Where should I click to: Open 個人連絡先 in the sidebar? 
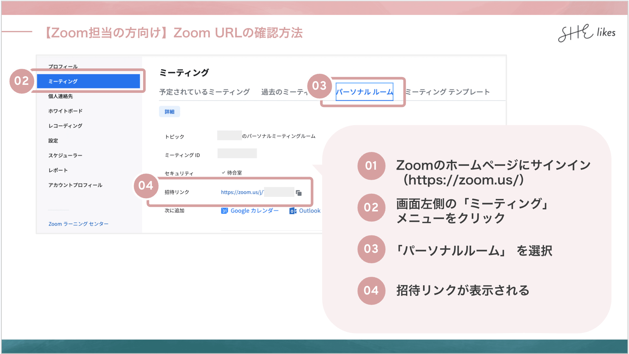pos(61,96)
